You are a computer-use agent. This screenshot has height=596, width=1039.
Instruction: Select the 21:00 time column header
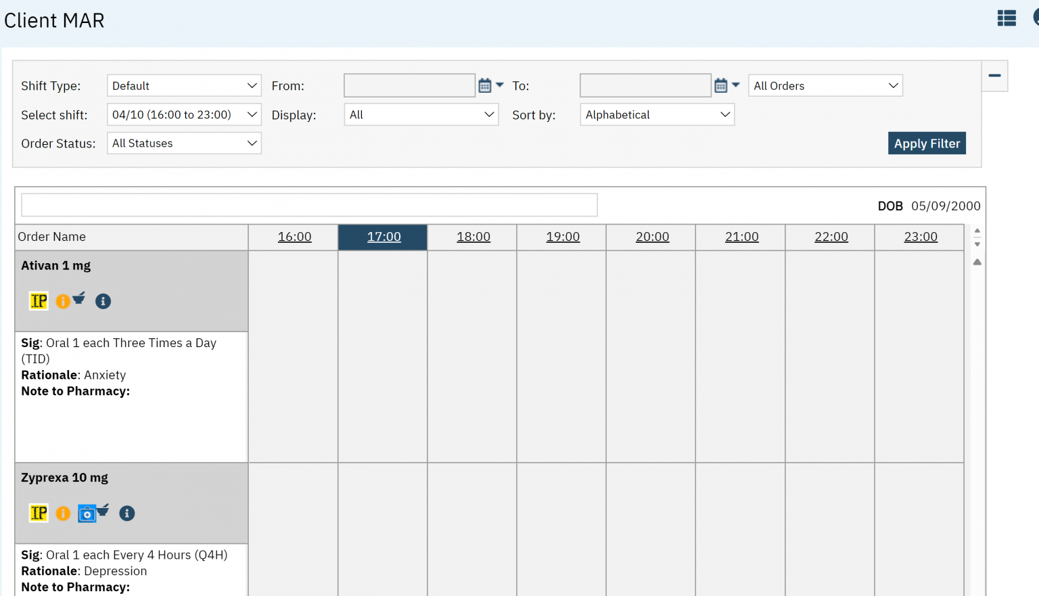pos(742,237)
